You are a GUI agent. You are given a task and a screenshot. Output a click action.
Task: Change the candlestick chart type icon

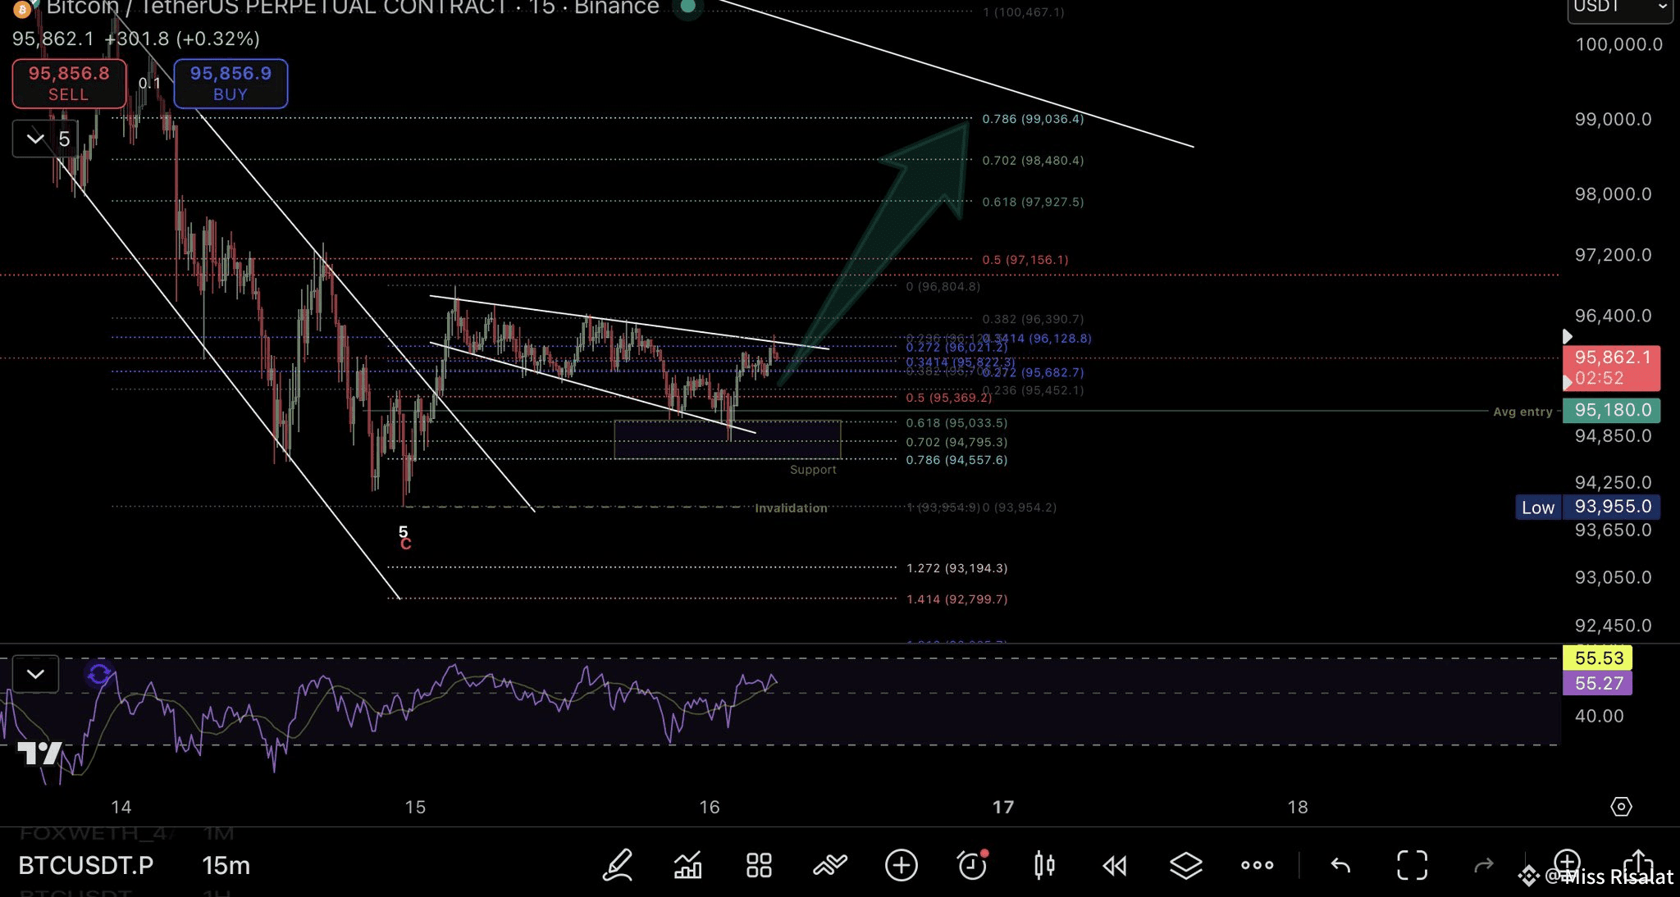(1044, 865)
